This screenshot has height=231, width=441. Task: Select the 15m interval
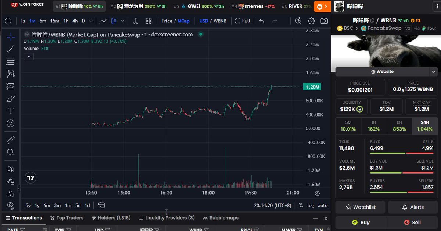coord(55,21)
